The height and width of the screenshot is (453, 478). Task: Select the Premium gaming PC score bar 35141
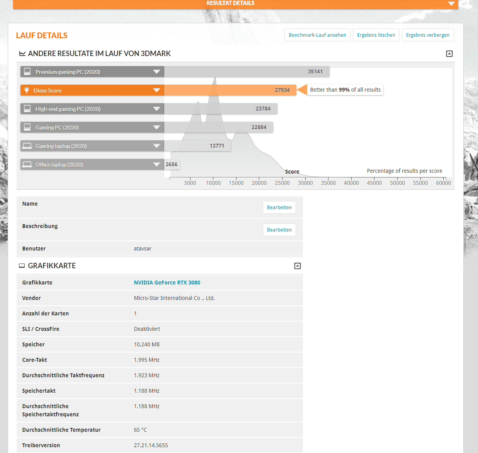(247, 72)
